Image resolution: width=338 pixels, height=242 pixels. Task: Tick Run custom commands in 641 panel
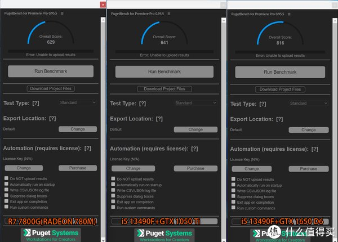pos(113,207)
